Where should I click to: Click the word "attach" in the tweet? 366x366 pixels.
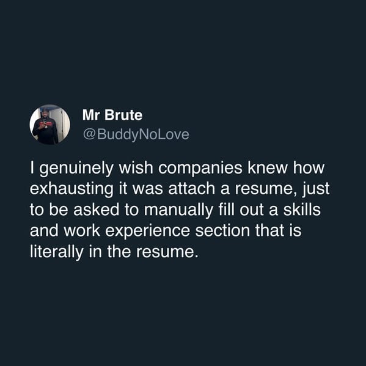(192, 189)
